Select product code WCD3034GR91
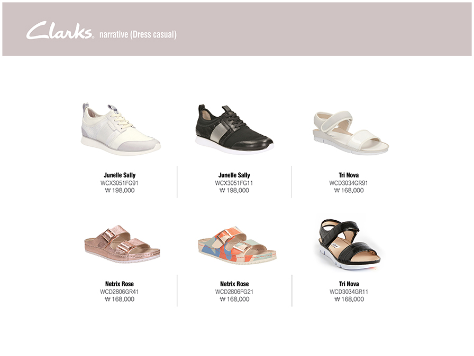The height and width of the screenshot is (356, 474). 349,183
